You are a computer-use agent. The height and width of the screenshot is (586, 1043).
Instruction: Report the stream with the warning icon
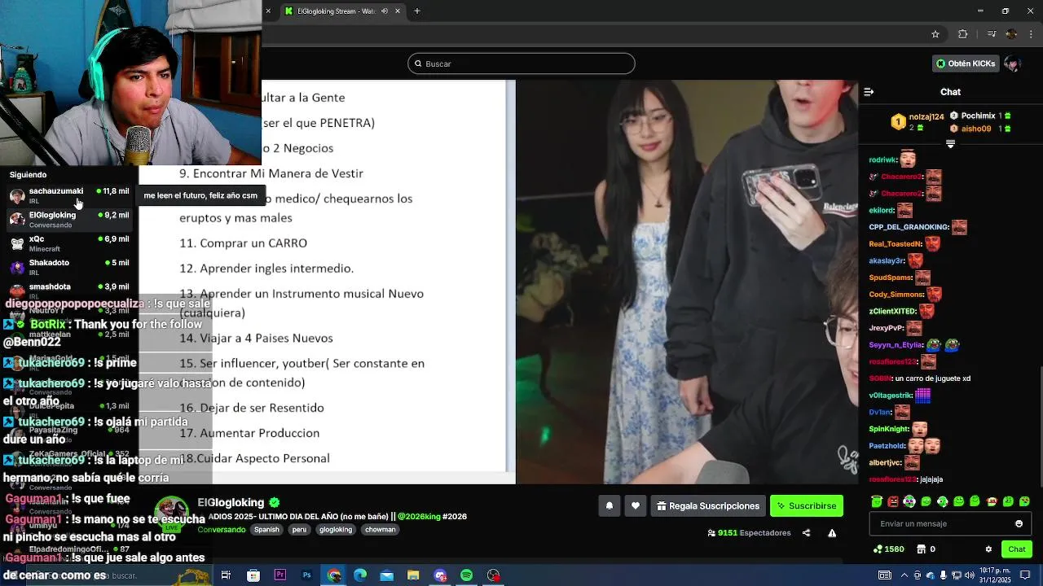click(x=832, y=533)
